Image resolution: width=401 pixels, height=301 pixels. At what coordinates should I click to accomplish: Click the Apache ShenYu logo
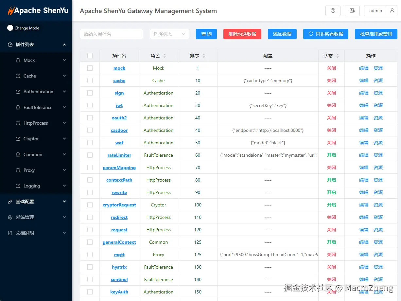[38, 10]
